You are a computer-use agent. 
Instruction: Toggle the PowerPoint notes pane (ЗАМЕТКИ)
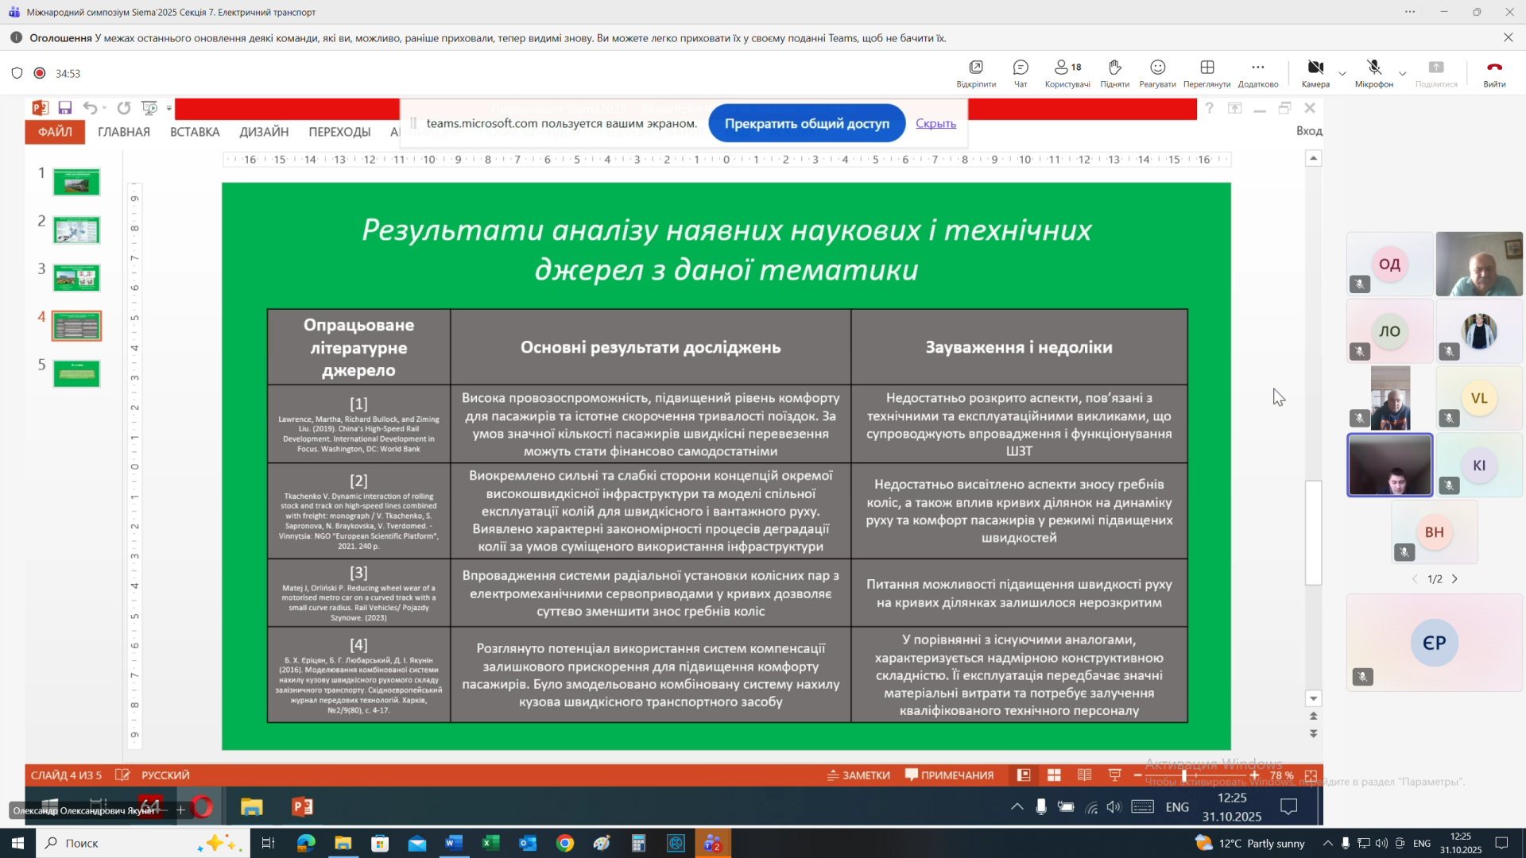858,775
